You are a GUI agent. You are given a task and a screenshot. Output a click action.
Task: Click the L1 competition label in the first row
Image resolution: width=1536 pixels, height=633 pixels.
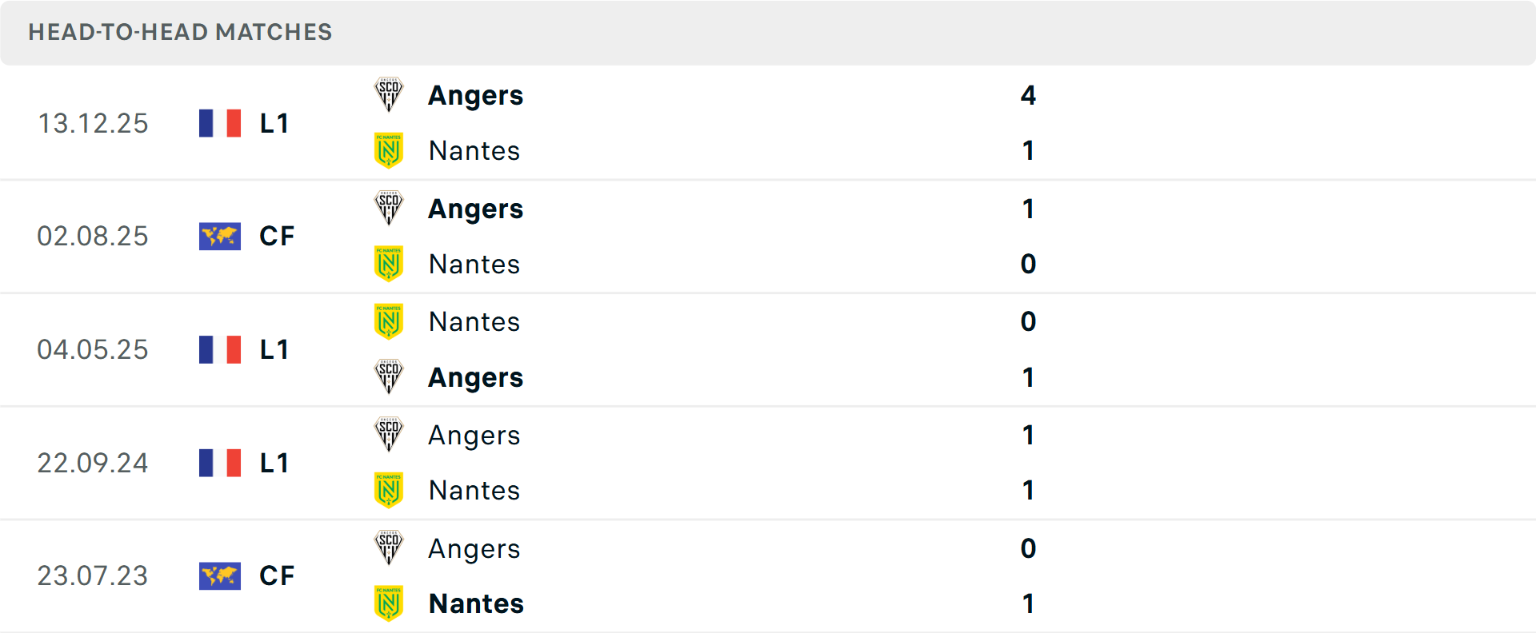pyautogui.click(x=274, y=122)
